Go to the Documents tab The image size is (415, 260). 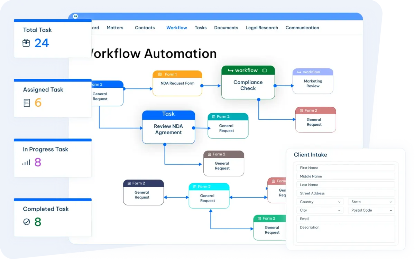point(226,28)
